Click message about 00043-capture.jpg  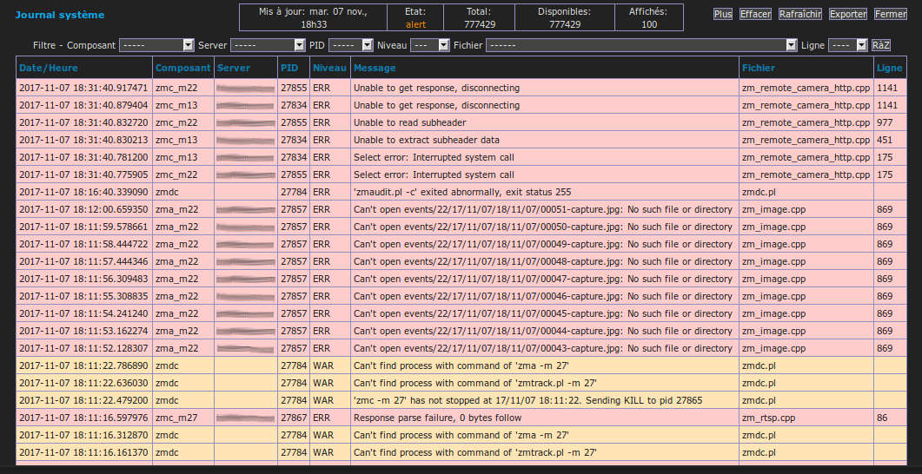543,348
